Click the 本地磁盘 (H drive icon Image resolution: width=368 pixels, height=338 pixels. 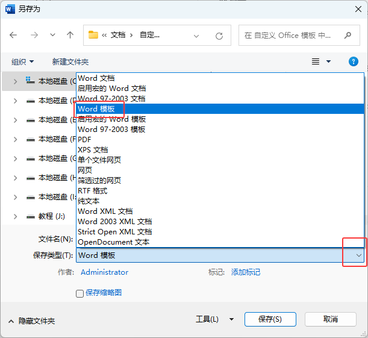31,178
